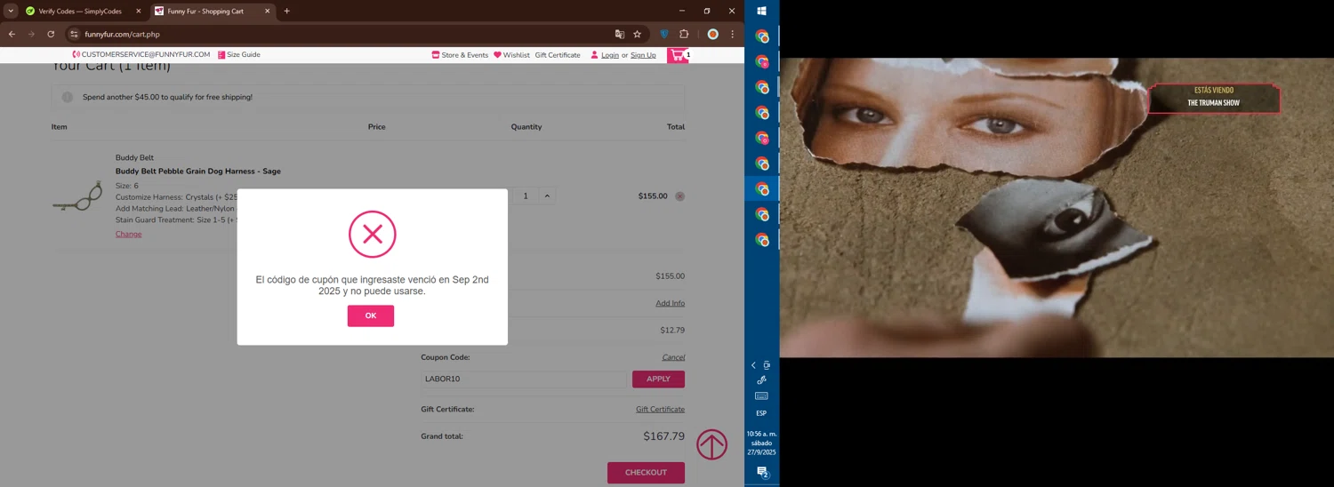This screenshot has width=1334, height=487.
Task: Click the info icon in free shipping banner
Action: coord(68,97)
